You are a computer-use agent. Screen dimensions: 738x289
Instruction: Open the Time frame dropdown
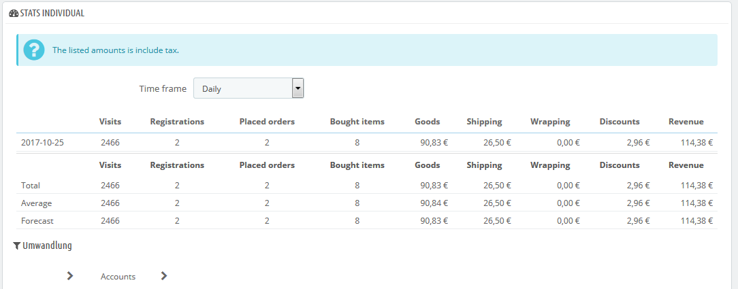(x=248, y=88)
